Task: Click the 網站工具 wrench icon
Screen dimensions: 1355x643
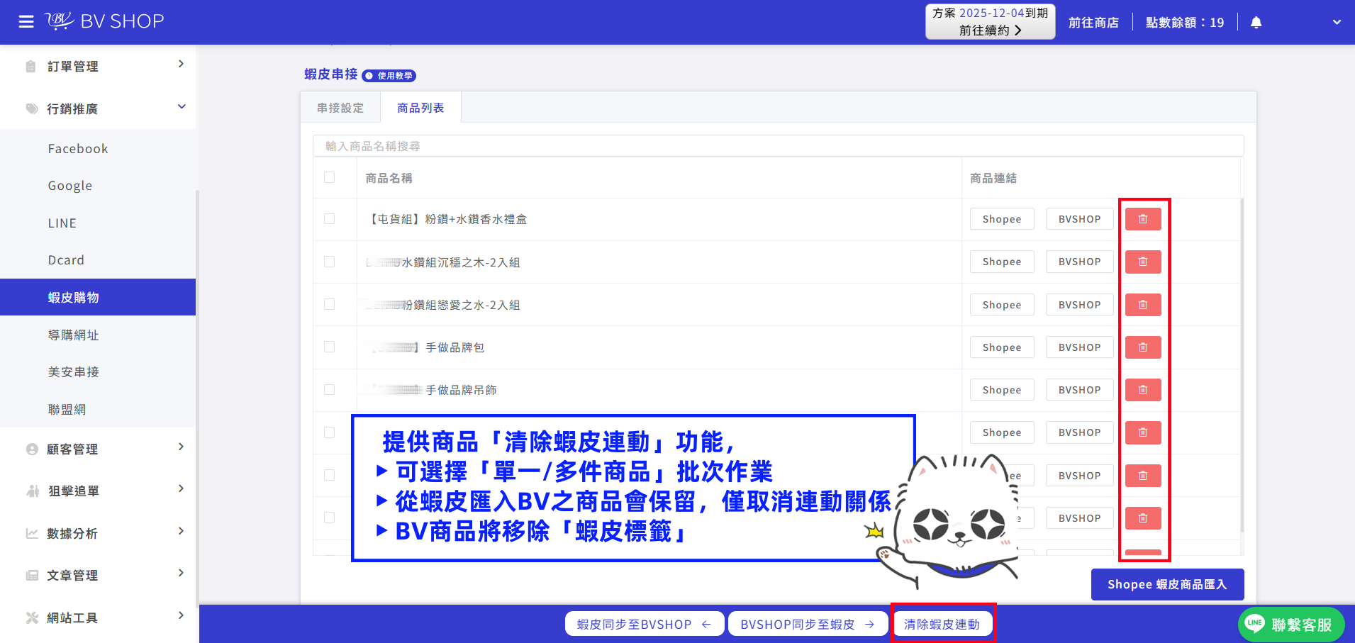Action: [32, 617]
